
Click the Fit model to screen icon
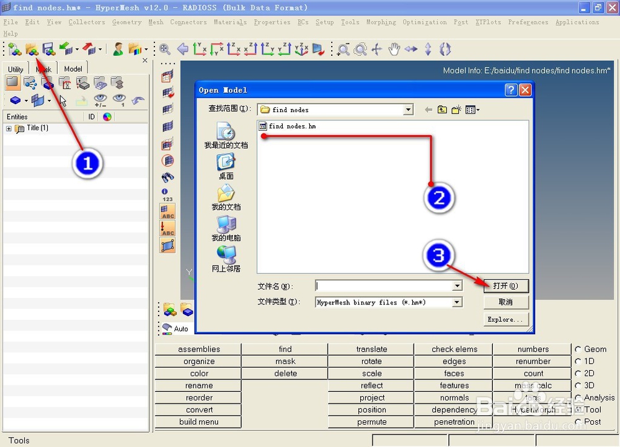(x=165, y=50)
